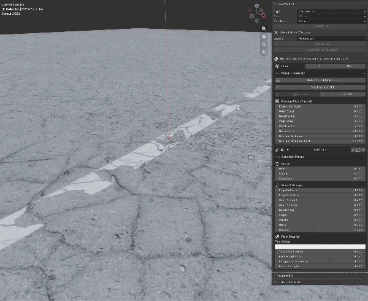The image size is (368, 301).
Task: Remove the marking item with the X icon
Action: point(363,150)
